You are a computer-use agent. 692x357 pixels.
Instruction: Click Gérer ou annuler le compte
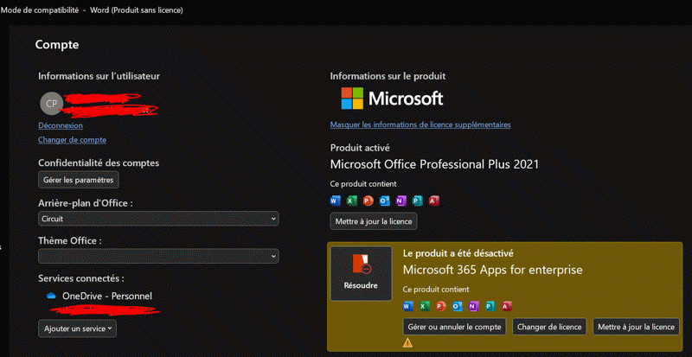[x=455, y=327]
